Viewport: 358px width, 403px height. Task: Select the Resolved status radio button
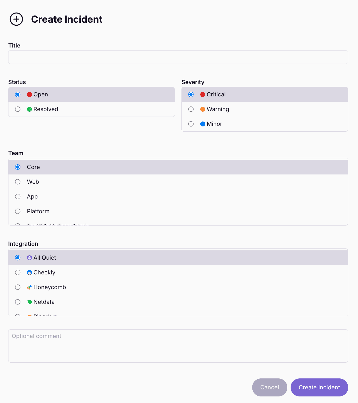(x=18, y=109)
